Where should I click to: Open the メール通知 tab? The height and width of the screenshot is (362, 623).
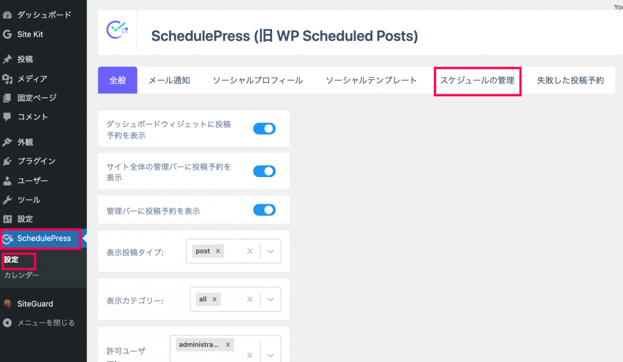click(x=169, y=80)
